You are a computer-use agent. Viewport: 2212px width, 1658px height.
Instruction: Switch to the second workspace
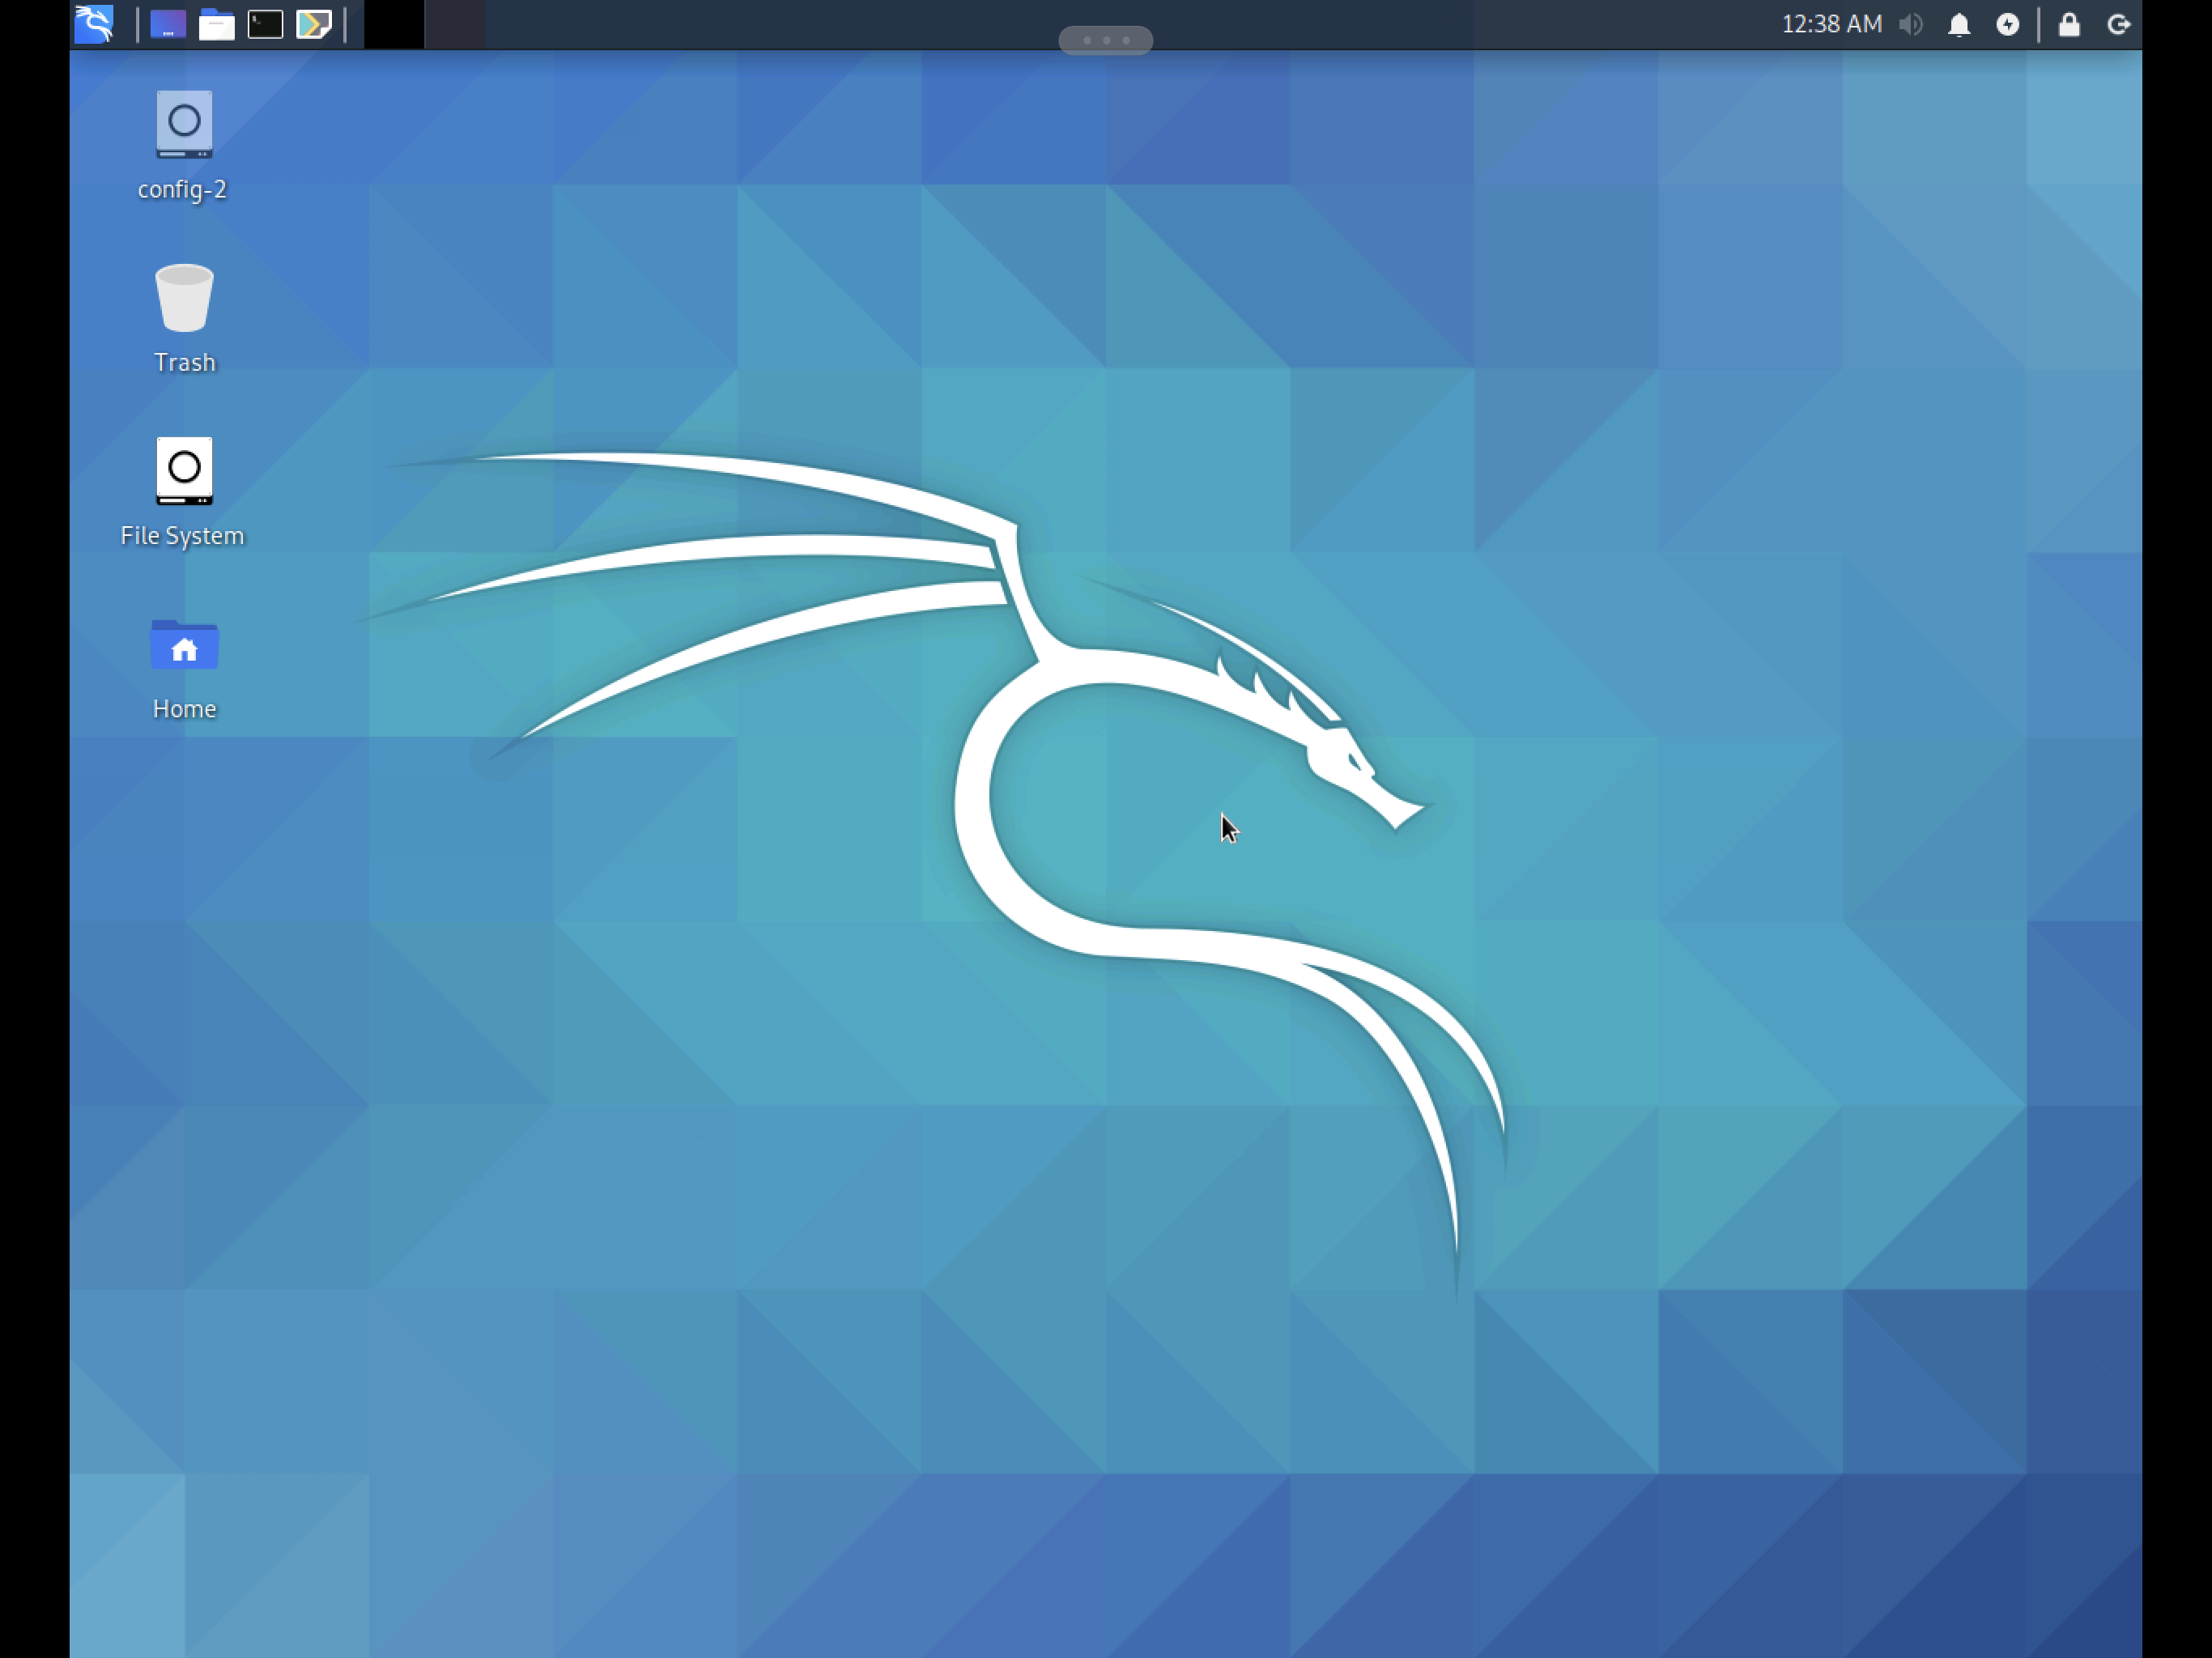coord(455,24)
